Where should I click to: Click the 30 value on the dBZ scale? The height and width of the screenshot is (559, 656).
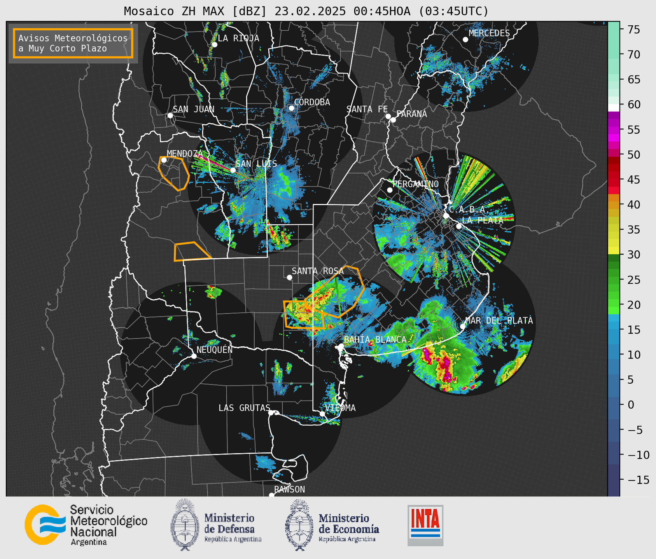[x=633, y=255]
